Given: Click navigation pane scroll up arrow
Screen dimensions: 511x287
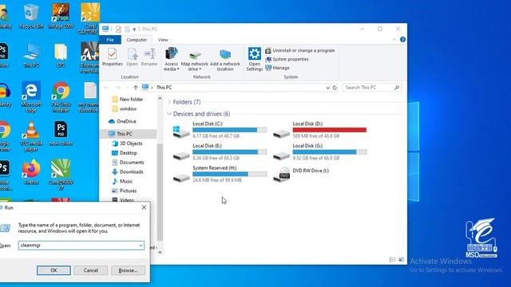Looking at the screenshot, I should click(x=160, y=99).
